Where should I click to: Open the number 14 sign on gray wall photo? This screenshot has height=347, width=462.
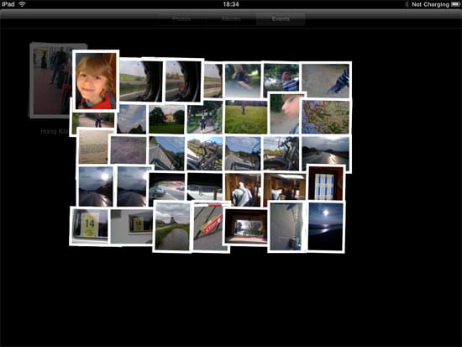(x=132, y=226)
